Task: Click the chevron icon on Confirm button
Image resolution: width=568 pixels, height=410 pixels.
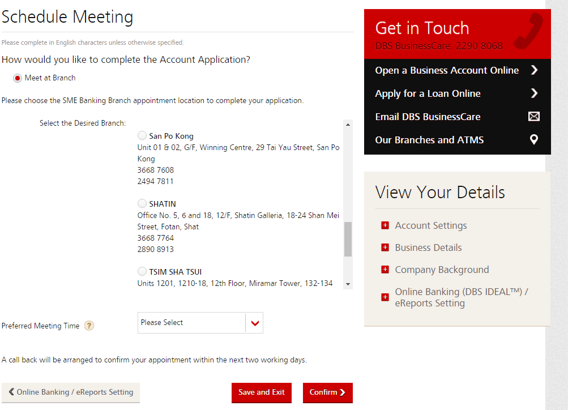Action: (342, 392)
